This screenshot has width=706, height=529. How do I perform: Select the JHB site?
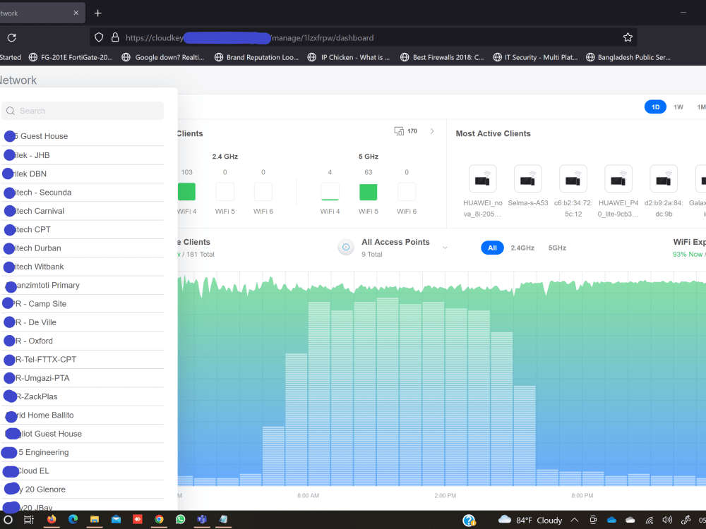pyautogui.click(x=83, y=155)
